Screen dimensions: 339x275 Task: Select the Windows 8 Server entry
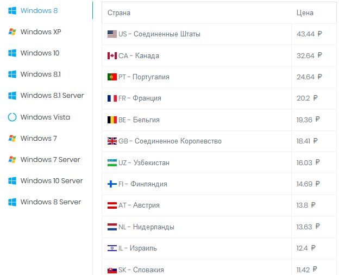pos(51,202)
